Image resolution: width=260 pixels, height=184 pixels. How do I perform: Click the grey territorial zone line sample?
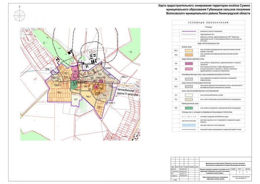(189, 34)
